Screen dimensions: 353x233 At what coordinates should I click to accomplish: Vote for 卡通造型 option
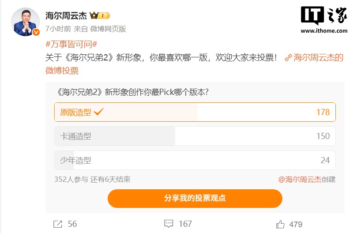pyautogui.click(x=195, y=136)
